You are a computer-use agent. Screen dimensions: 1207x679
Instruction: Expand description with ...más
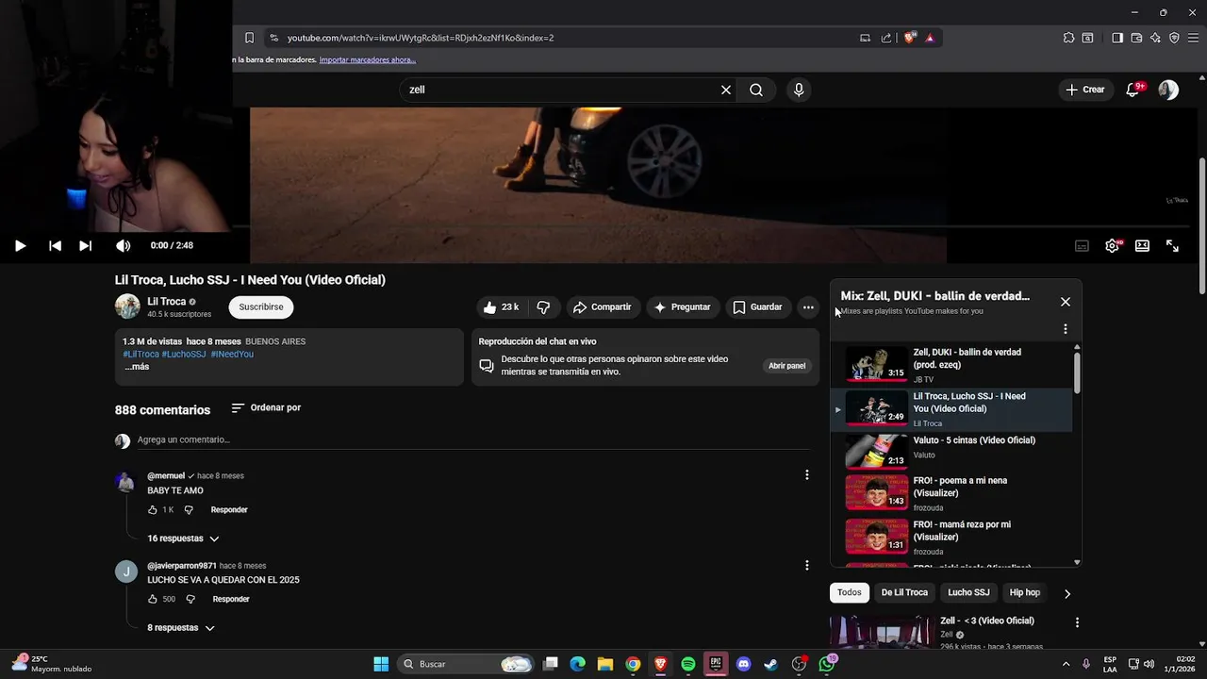pyautogui.click(x=136, y=366)
